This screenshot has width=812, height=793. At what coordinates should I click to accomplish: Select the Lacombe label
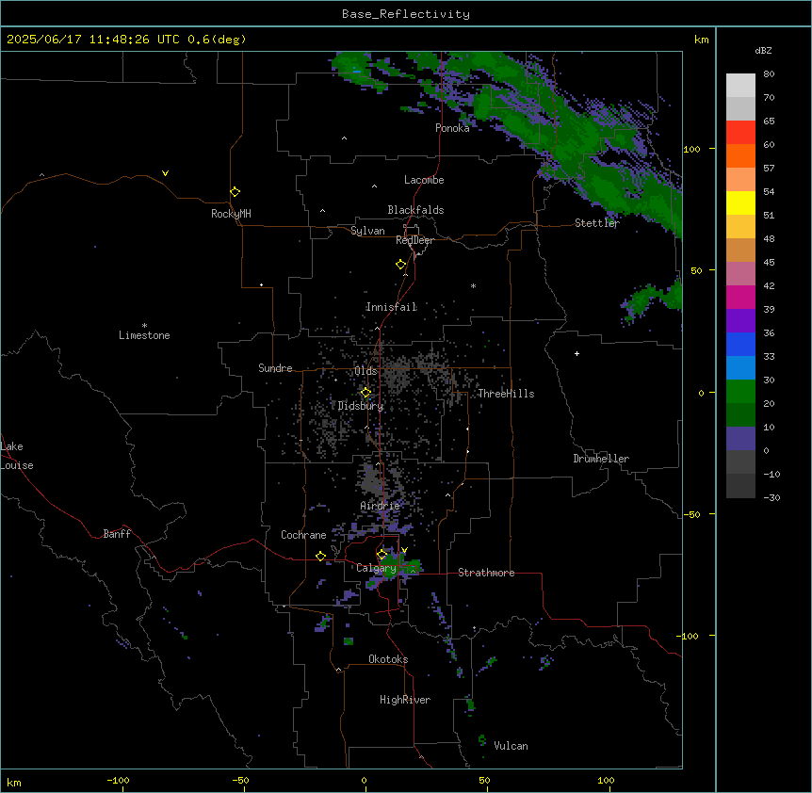[x=424, y=180]
